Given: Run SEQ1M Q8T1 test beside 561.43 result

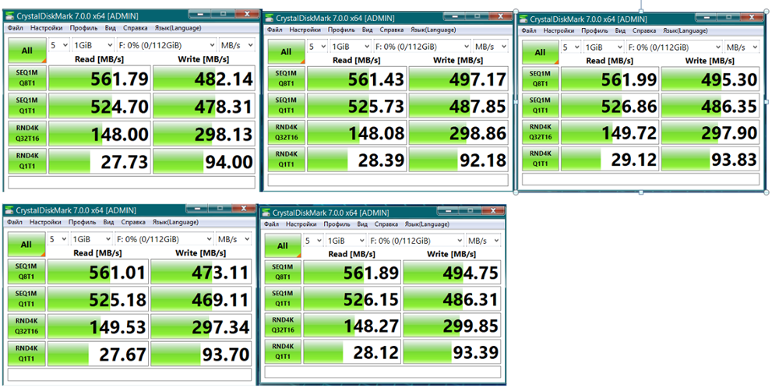Looking at the screenshot, I should (286, 79).
